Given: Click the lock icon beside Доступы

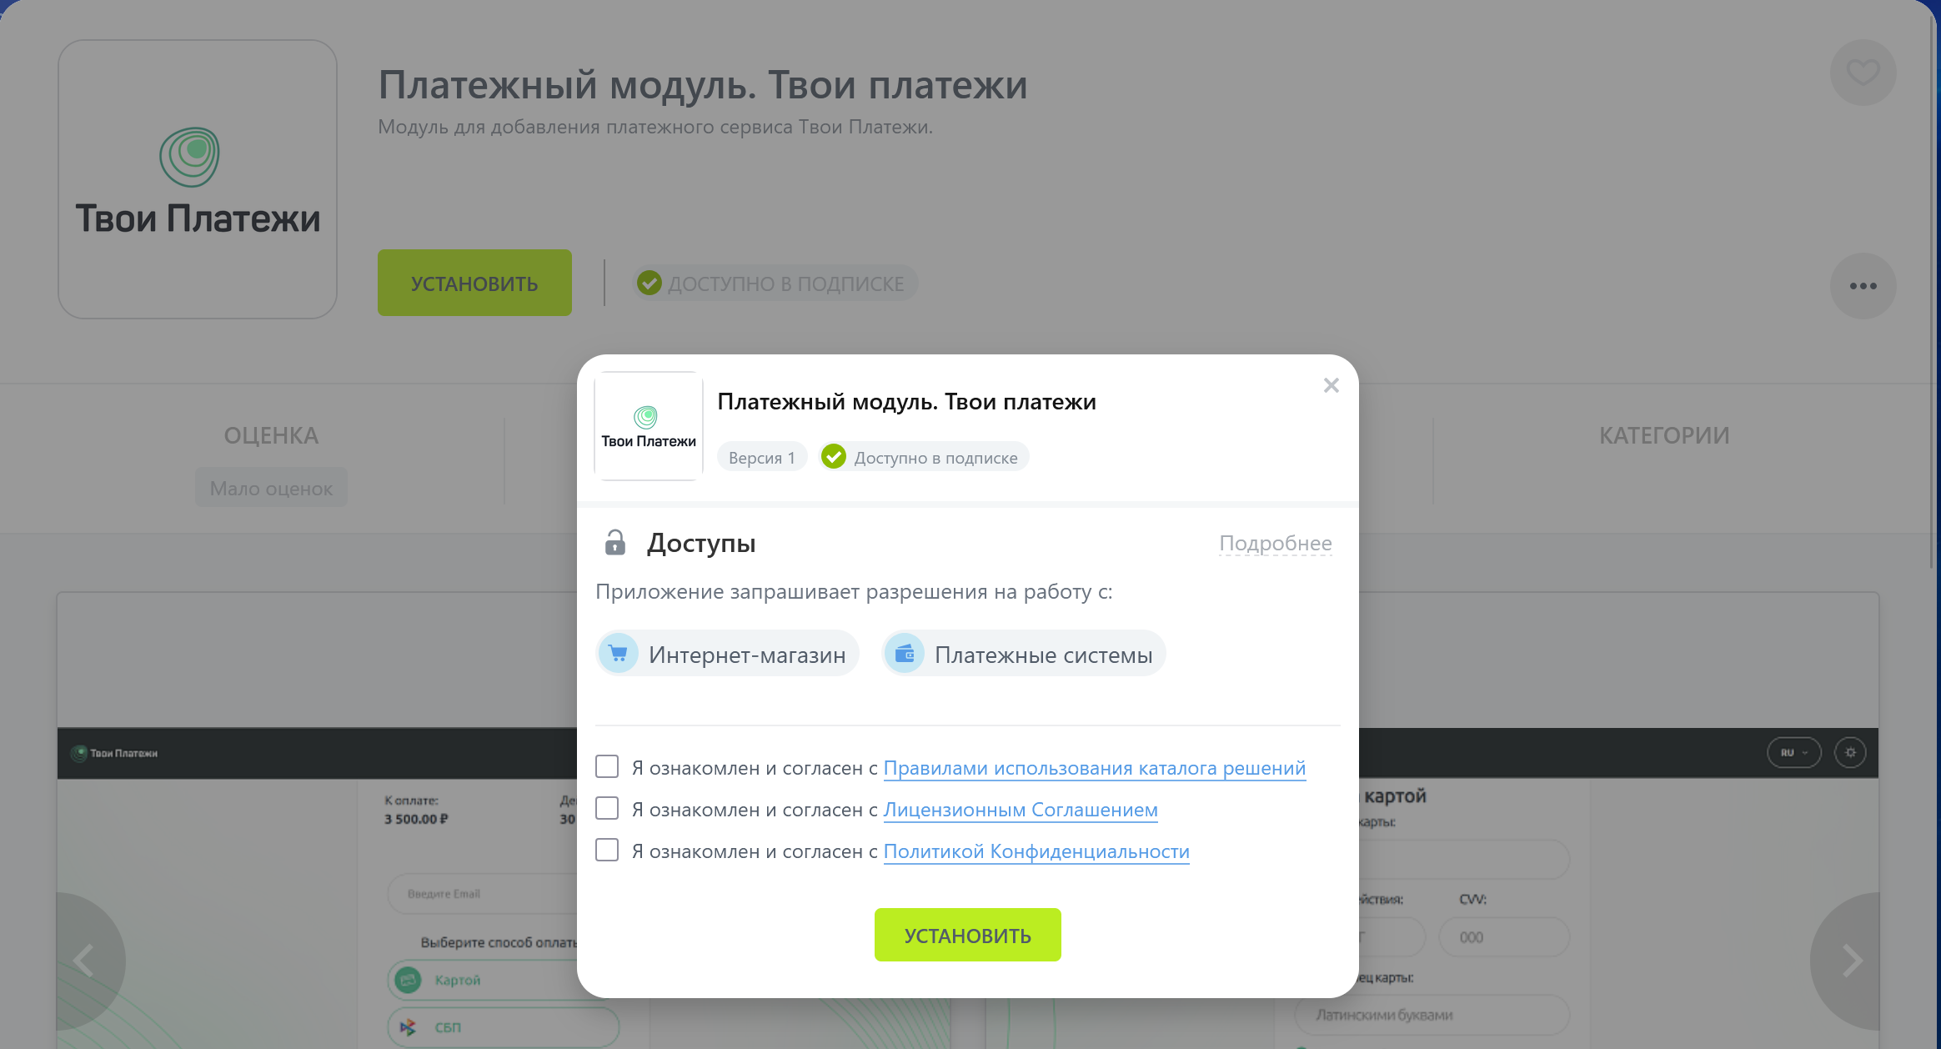Looking at the screenshot, I should pos(615,543).
